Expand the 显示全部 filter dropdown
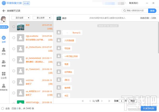Screen dimensions: 159x112 pyautogui.click(x=21, y=18)
